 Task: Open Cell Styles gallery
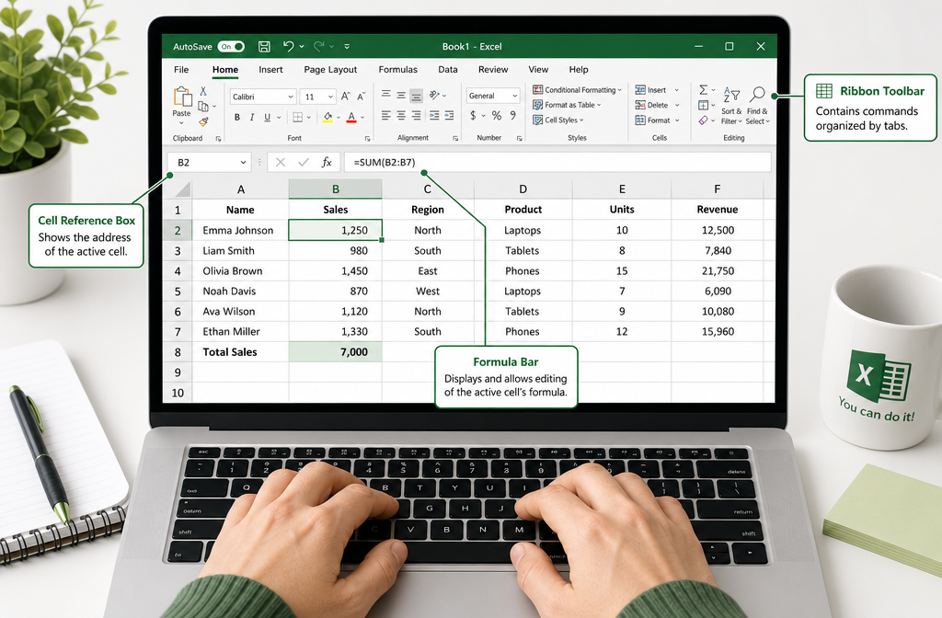[x=558, y=120]
